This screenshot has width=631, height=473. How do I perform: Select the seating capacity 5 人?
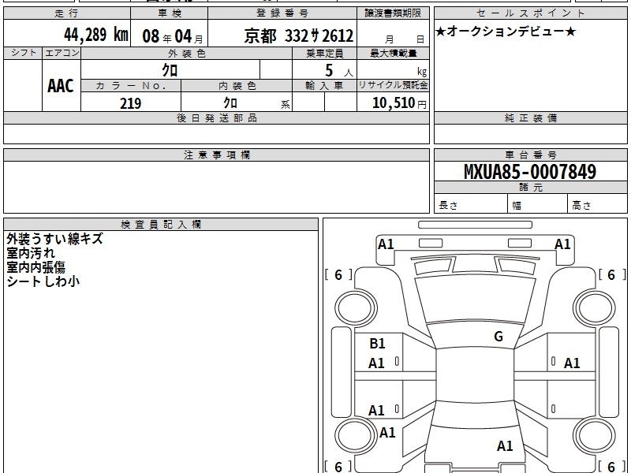click(339, 71)
